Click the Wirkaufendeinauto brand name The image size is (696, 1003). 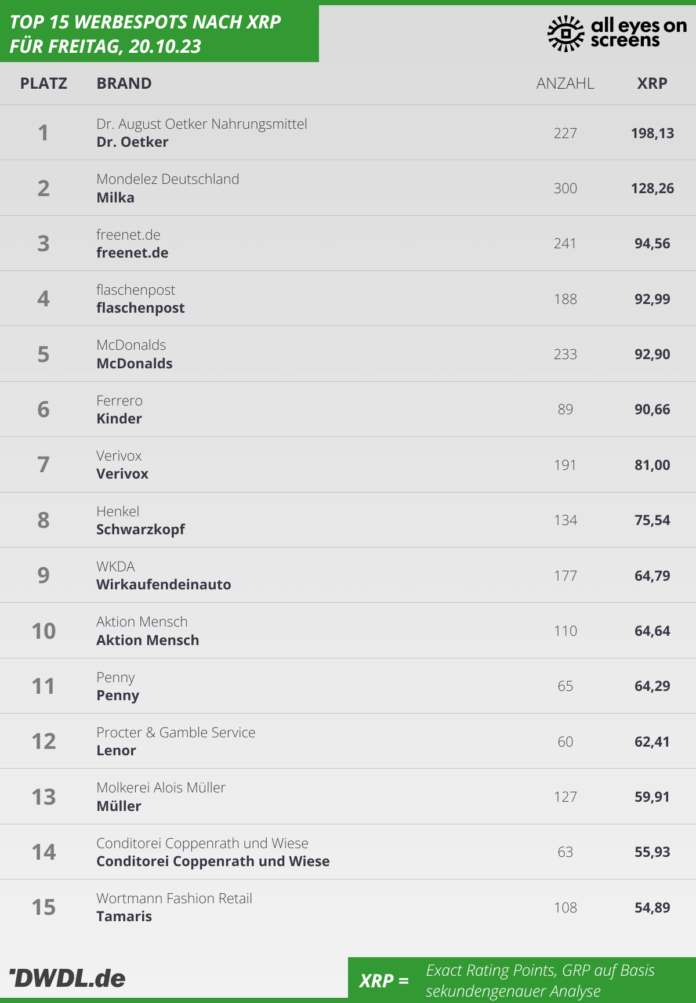[x=164, y=585]
